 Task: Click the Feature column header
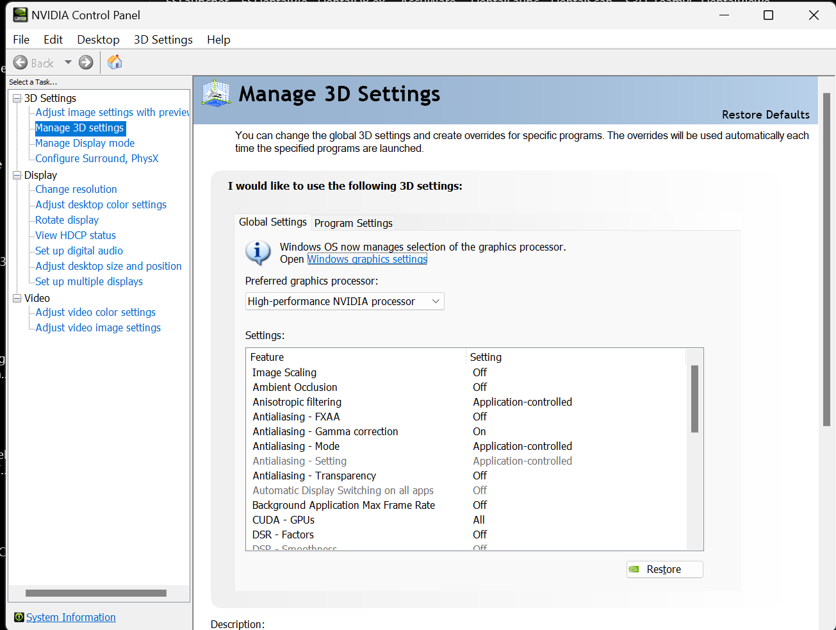click(x=356, y=357)
